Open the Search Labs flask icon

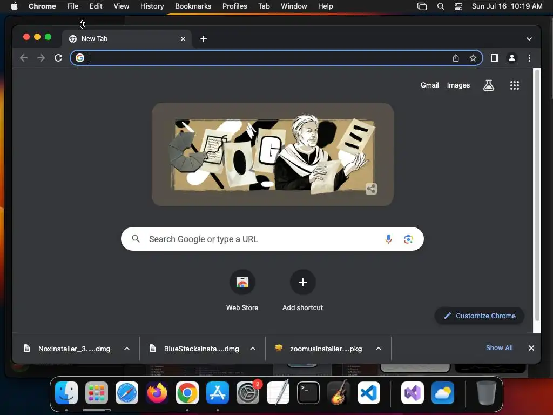coord(488,85)
